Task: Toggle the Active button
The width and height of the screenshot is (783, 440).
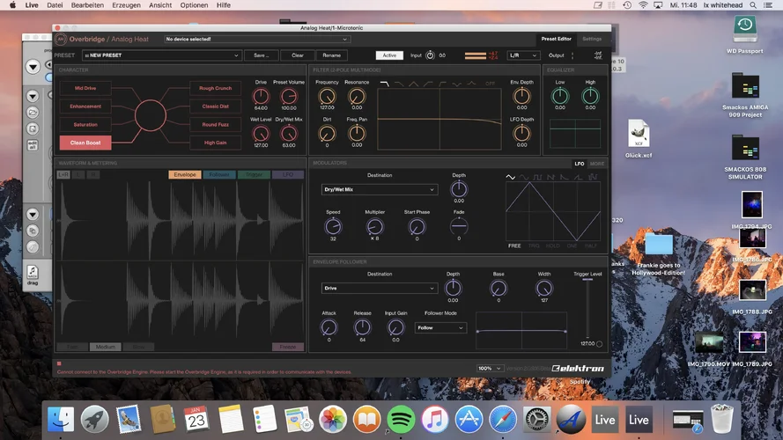Action: pyautogui.click(x=388, y=55)
